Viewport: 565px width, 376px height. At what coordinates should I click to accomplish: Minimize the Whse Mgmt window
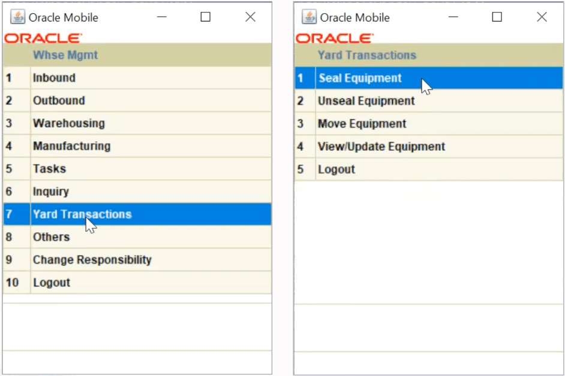pyautogui.click(x=162, y=17)
